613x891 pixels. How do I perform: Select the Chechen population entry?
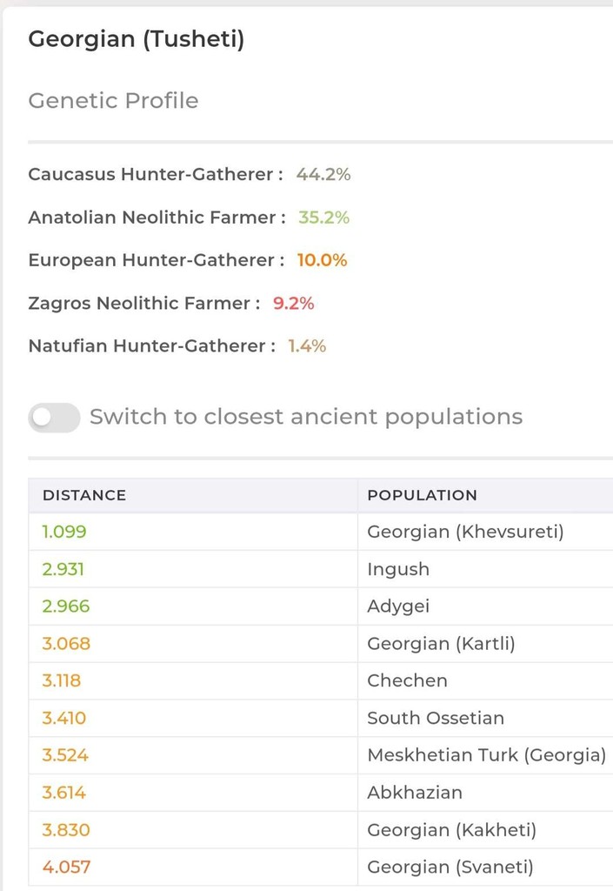[407, 681]
